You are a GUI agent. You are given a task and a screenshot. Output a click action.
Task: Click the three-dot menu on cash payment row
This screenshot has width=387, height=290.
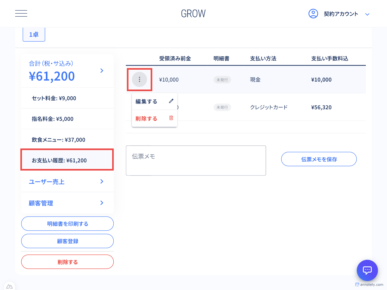click(139, 80)
